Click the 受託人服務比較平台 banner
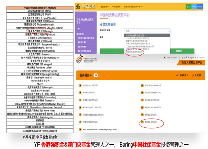The width and height of the screenshot is (208, 149). pos(191,62)
